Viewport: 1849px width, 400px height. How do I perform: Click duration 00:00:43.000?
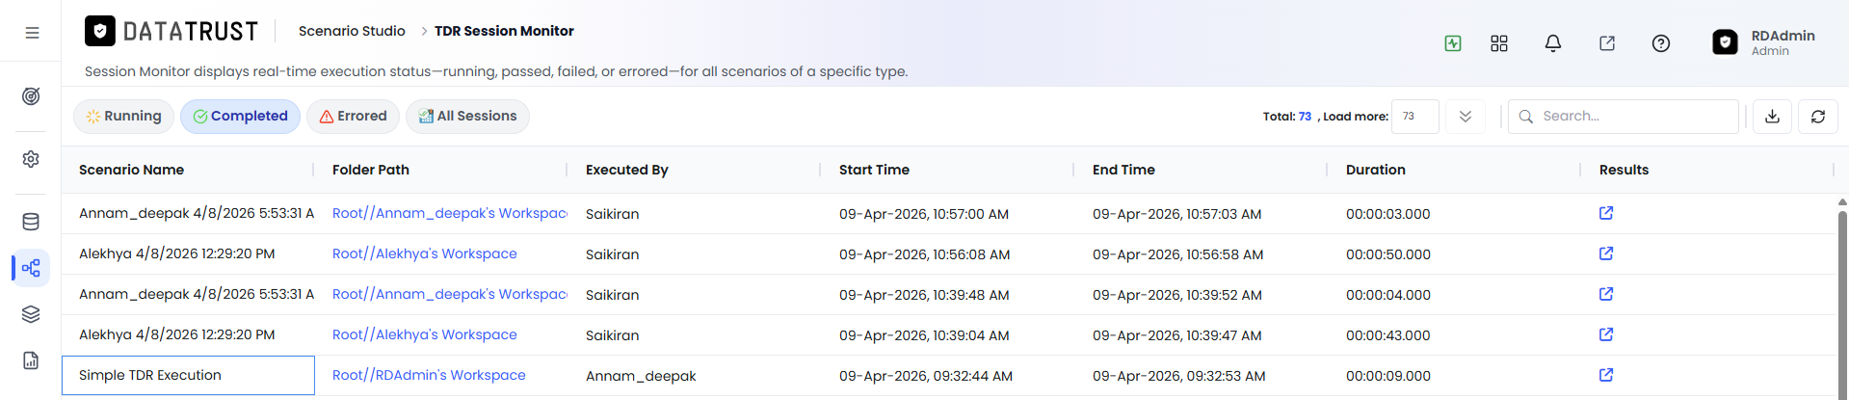point(1388,335)
